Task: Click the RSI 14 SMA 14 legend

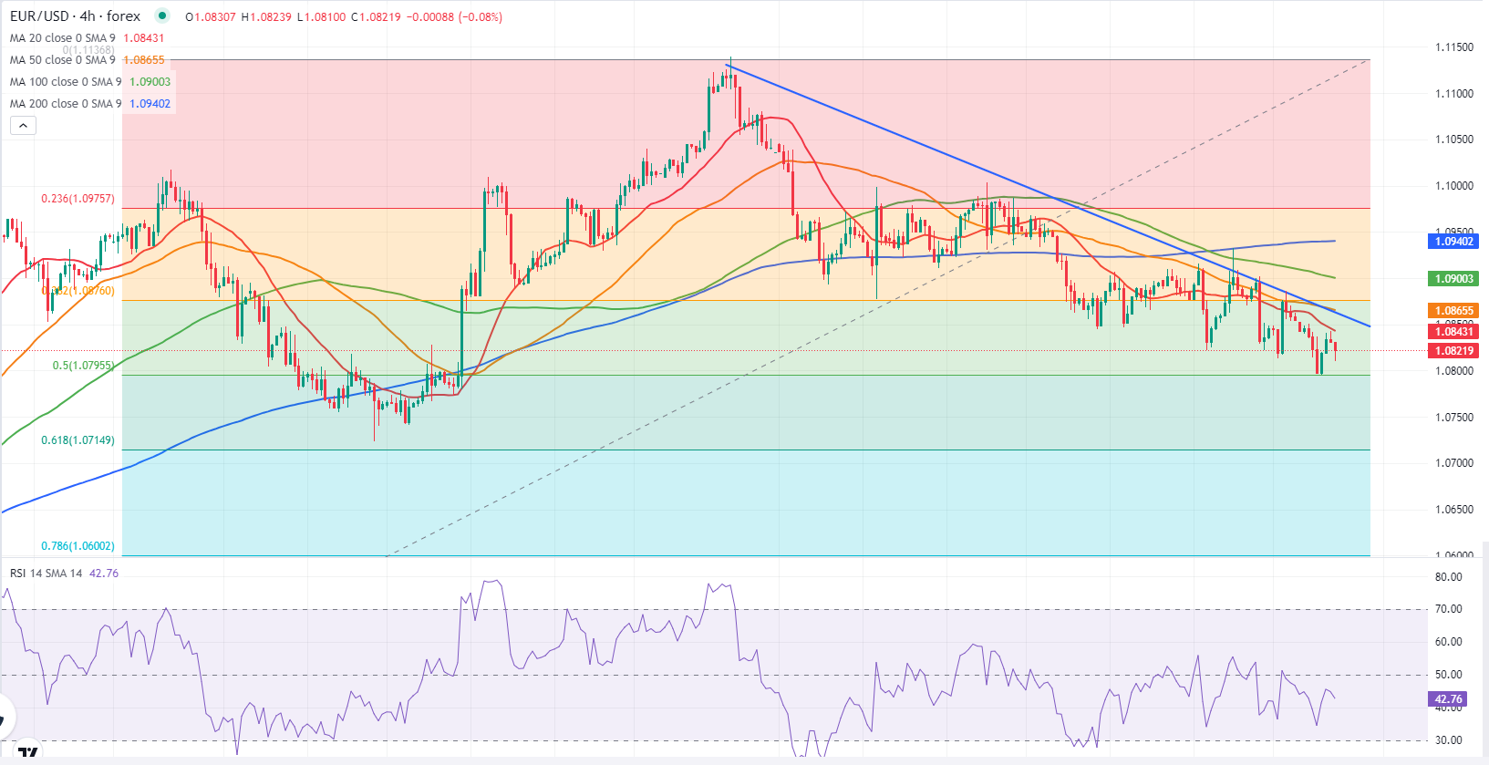Action: [x=46, y=574]
